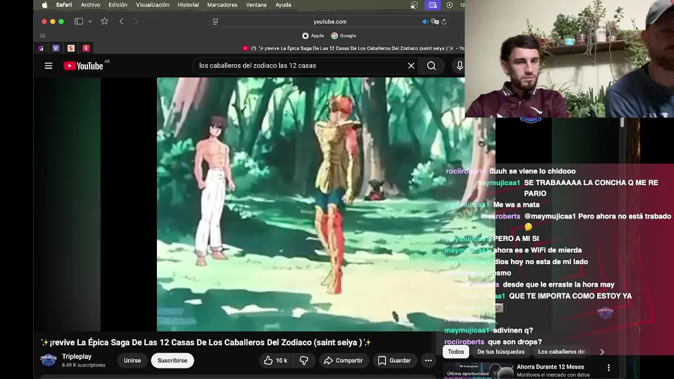
Task: Open the Tripleplay channel name link
Action: [77, 357]
